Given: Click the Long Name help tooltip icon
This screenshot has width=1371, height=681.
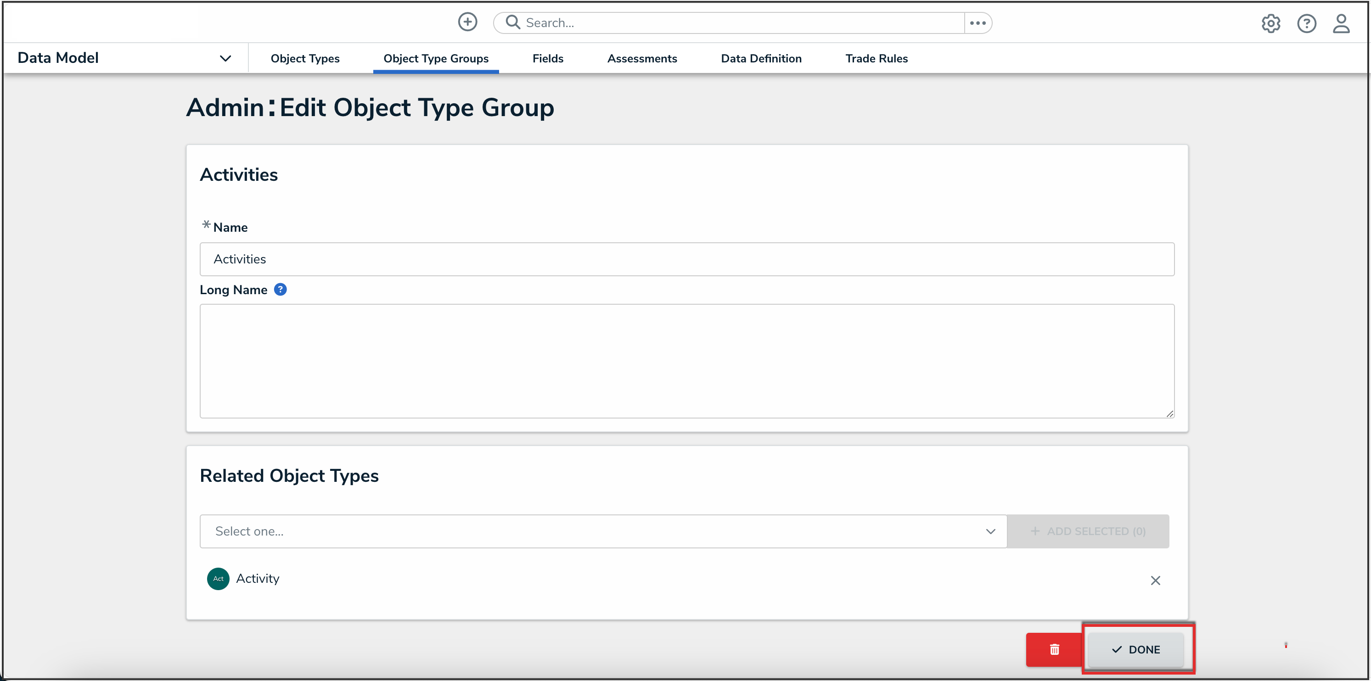Looking at the screenshot, I should tap(280, 290).
